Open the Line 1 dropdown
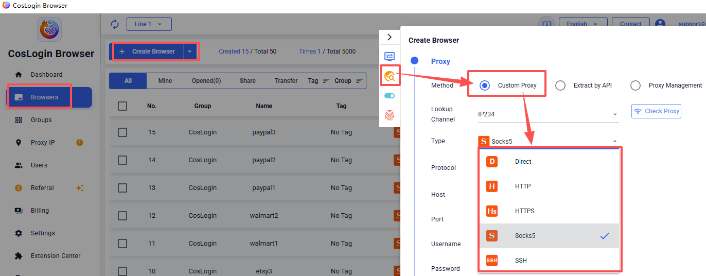This screenshot has width=706, height=276. [x=149, y=24]
